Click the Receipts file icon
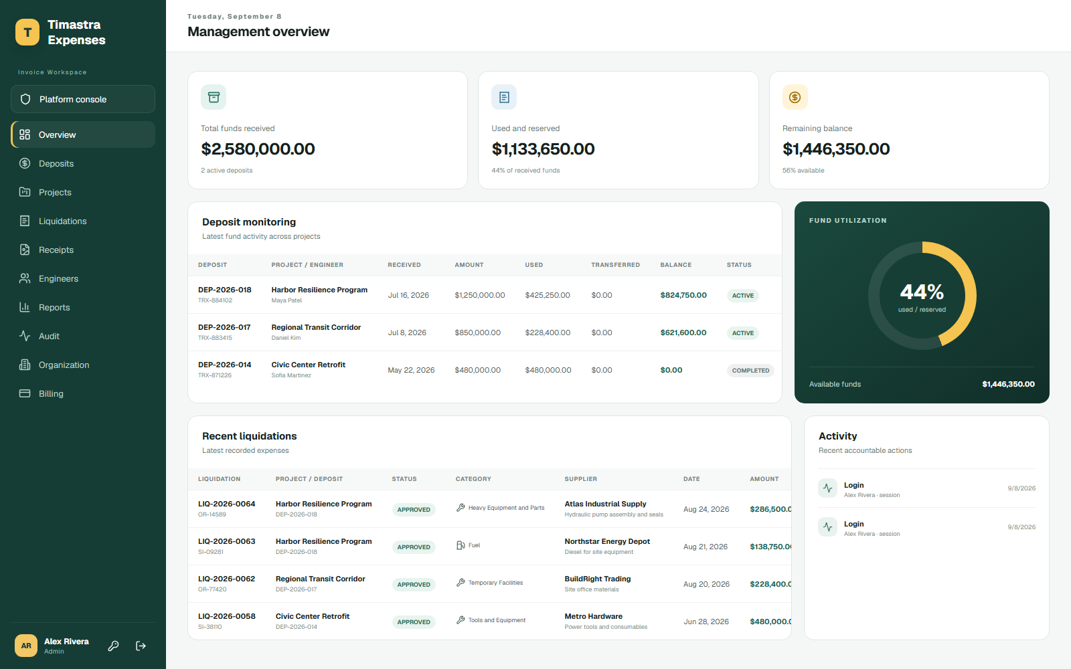The height and width of the screenshot is (669, 1071). click(x=25, y=250)
